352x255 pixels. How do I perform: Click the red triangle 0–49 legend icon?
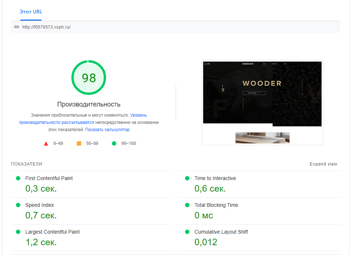46,144
